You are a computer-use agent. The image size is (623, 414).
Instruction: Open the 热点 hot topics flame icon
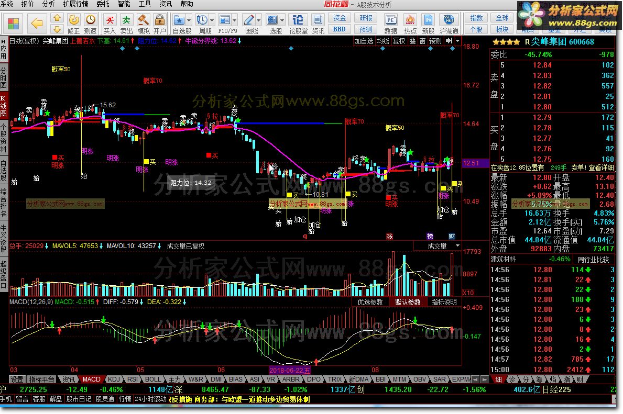(x=410, y=24)
